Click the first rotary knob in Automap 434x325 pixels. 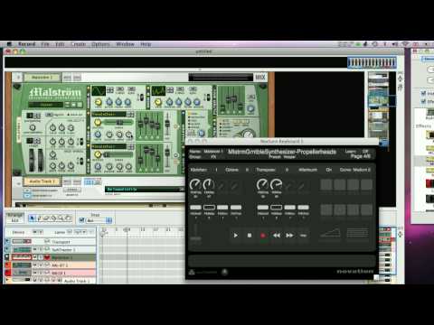coord(195,184)
